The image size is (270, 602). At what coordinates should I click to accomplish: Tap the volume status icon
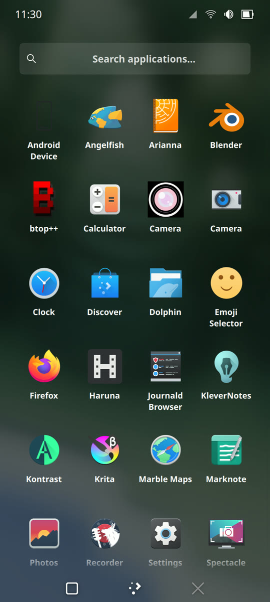(x=229, y=15)
